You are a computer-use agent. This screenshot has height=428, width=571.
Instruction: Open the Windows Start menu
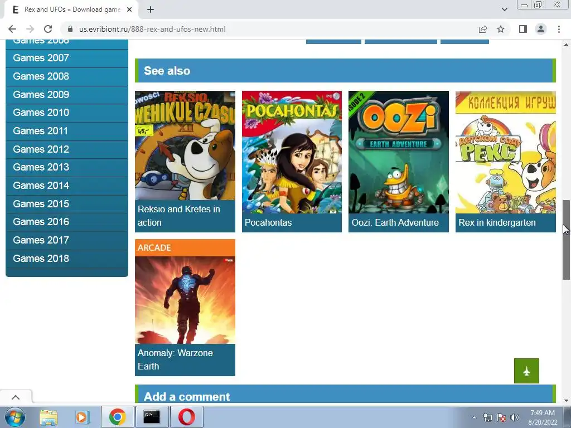coord(14,417)
